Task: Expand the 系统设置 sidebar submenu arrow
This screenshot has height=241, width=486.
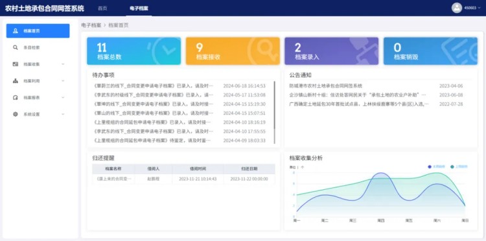Action: [63, 114]
